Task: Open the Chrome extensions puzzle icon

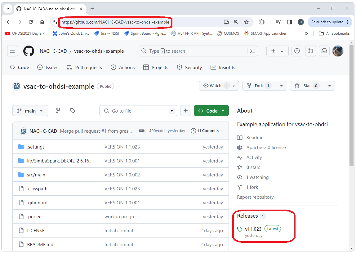Action: [x=262, y=22]
